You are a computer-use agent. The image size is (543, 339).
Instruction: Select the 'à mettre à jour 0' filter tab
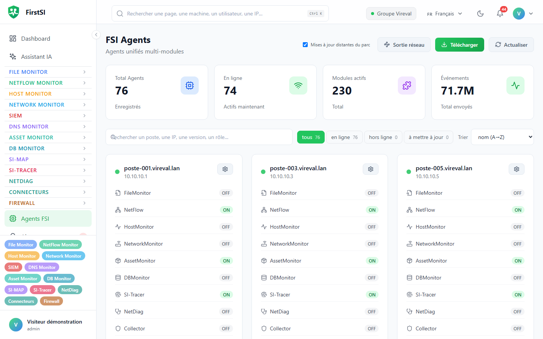(429, 137)
